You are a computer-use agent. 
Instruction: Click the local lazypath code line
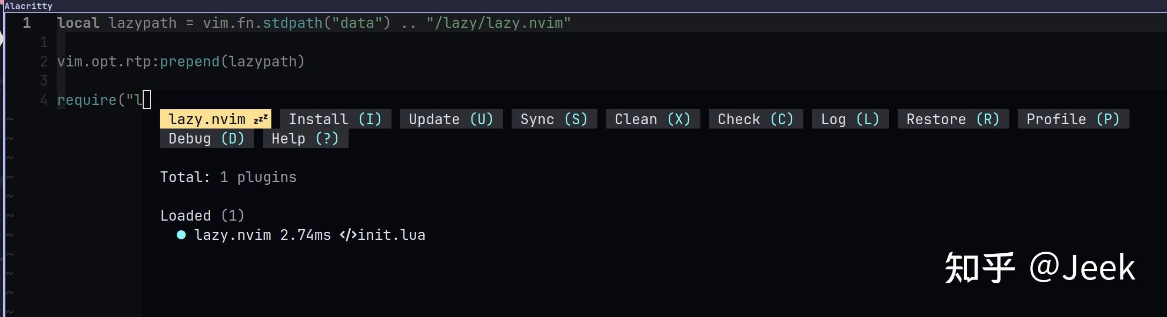tap(314, 23)
